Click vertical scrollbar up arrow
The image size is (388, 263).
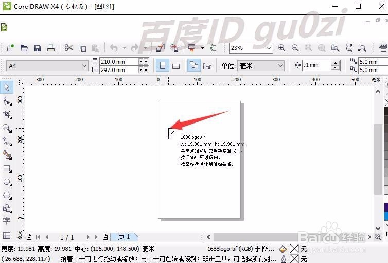[x=378, y=91]
